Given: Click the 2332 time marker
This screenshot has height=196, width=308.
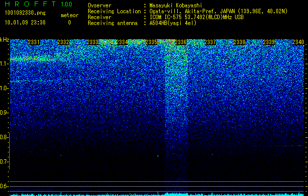Looking at the screenshot, I should (63, 42).
